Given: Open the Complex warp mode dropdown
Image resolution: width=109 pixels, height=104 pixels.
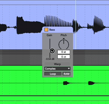Looking at the screenshot, I should click(x=57, y=69).
